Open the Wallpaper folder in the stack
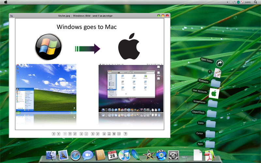This screenshot has width=261, height=163. (x=216, y=83)
